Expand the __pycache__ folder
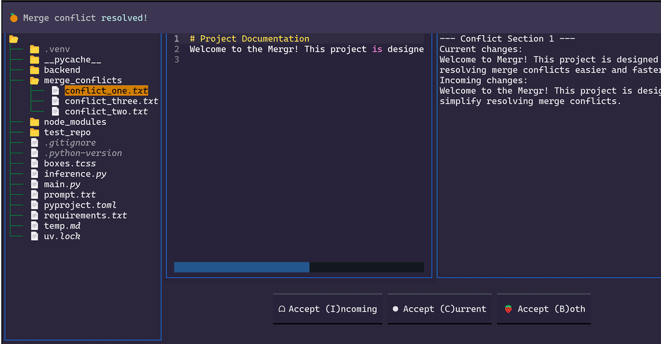This screenshot has height=344, width=661. 72,60
